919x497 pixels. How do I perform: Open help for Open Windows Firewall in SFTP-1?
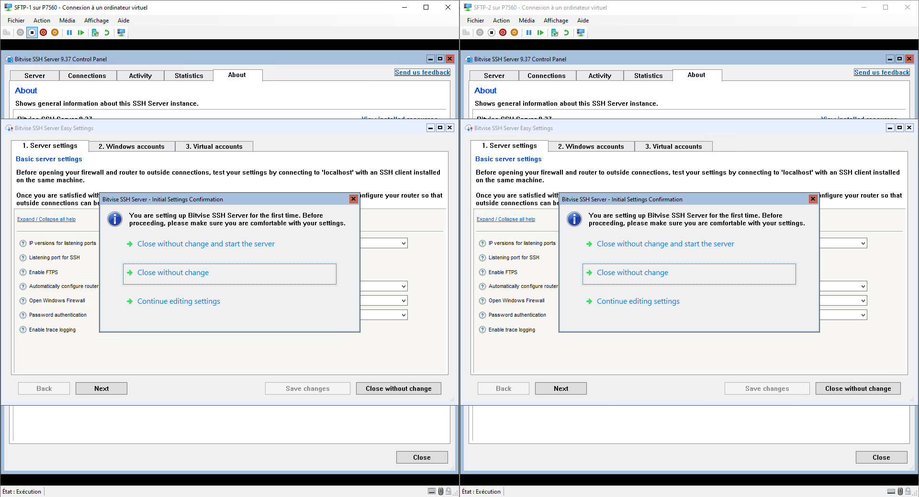23,301
